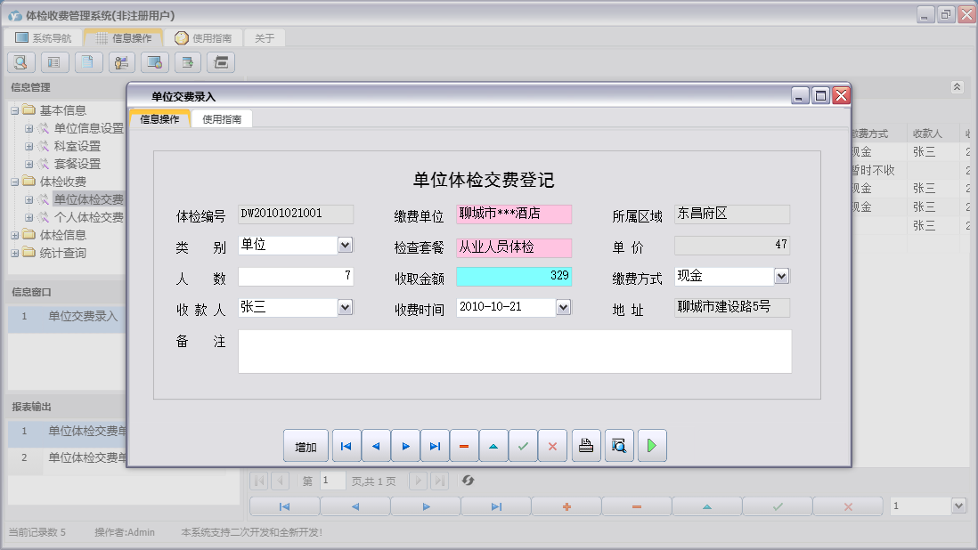Click the blank document icon on the toolbar
The image size is (978, 550).
(87, 62)
